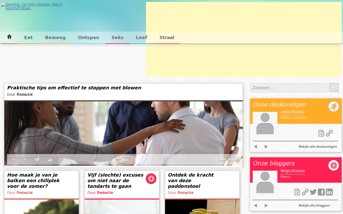Image resolution: width=343 pixels, height=214 pixels.
Task: Show next blogger in Onze bloggers
Action: tap(266, 205)
